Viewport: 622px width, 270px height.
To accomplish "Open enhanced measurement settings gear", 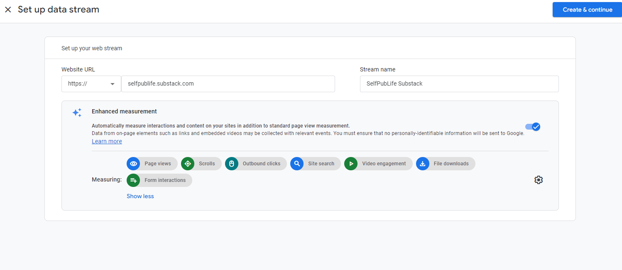I will (x=539, y=180).
